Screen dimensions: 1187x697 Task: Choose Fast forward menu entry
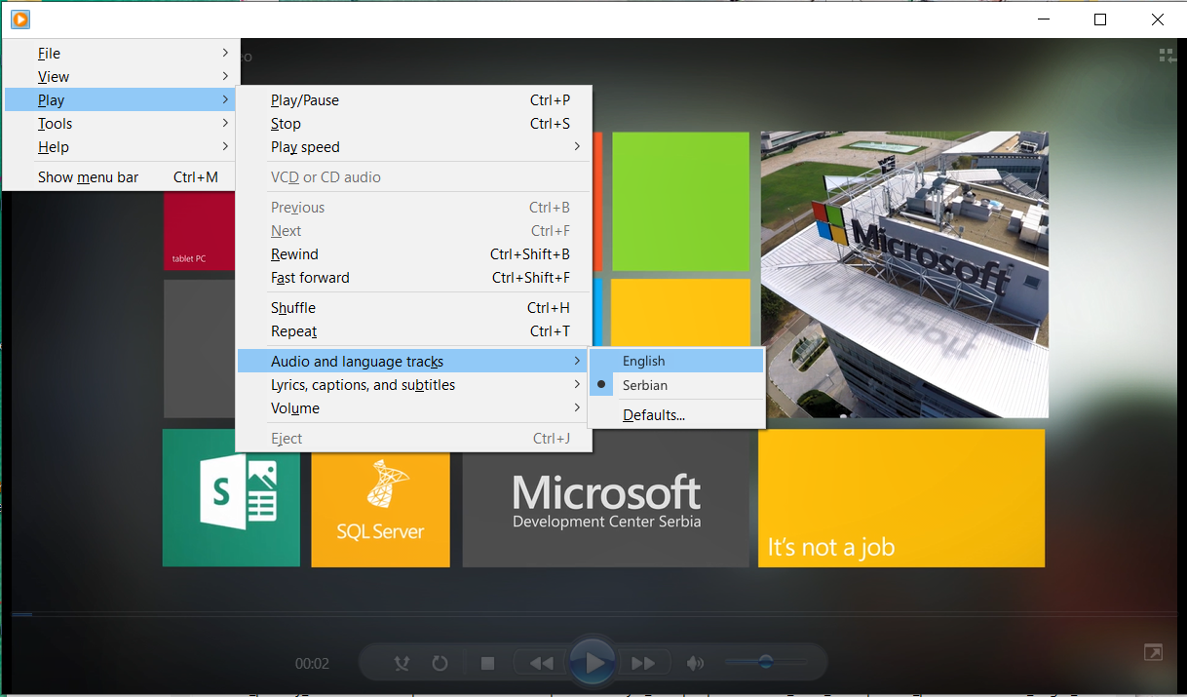[x=414, y=278]
